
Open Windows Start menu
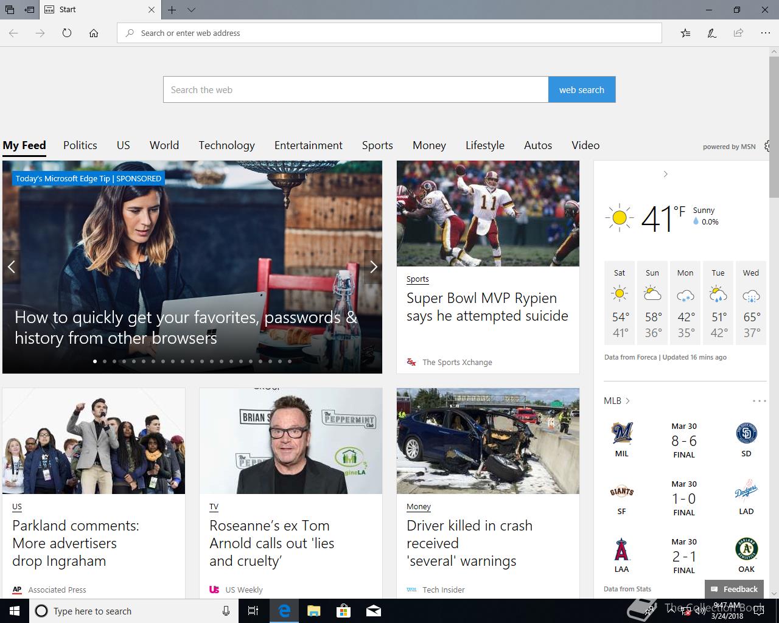pyautogui.click(x=15, y=611)
